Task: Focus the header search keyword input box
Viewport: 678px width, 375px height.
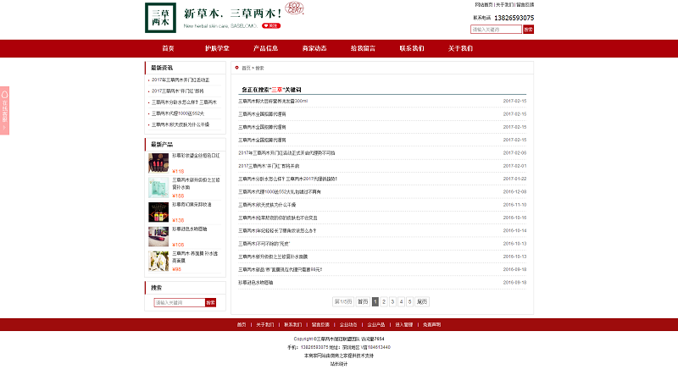Action: pyautogui.click(x=496, y=30)
